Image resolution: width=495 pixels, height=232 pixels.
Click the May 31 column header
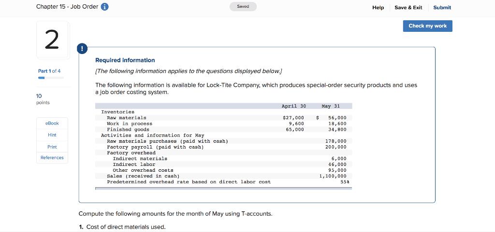pos(331,106)
